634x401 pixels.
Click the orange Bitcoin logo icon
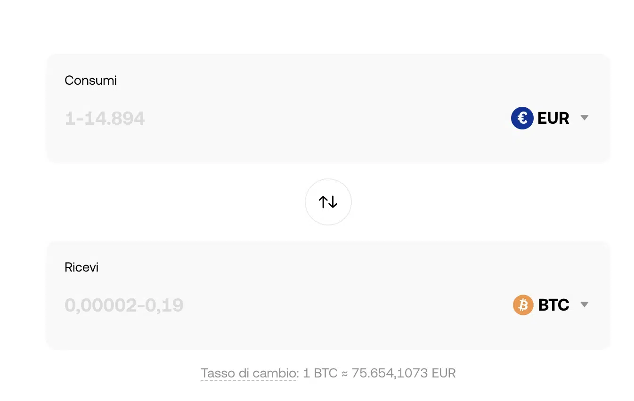click(523, 305)
